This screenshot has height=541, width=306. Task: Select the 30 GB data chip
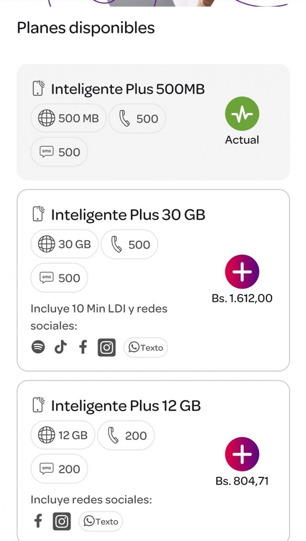pyautogui.click(x=64, y=244)
